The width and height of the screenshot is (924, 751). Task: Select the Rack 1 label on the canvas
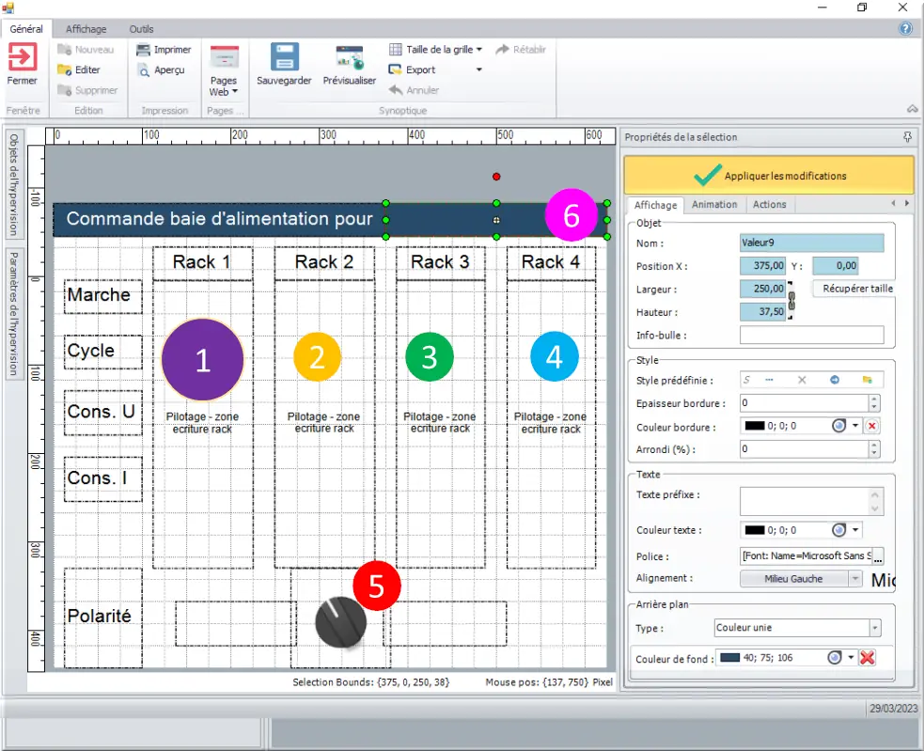point(202,262)
